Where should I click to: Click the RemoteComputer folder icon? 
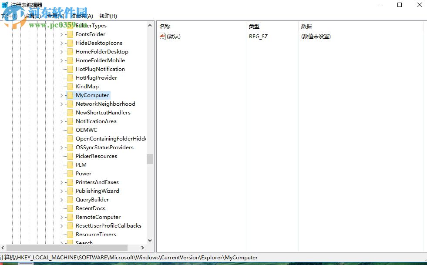point(70,217)
